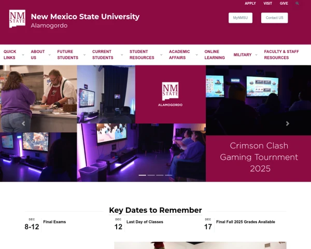Click the Final Exams key date

(54, 222)
